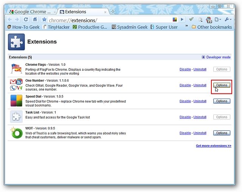Disable the Task List extension
242x192 pixels.
click(x=185, y=117)
